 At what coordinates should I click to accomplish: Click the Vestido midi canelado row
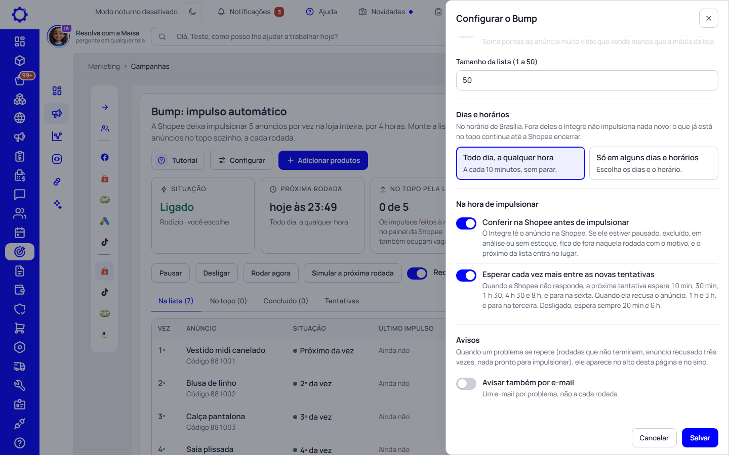point(299,355)
